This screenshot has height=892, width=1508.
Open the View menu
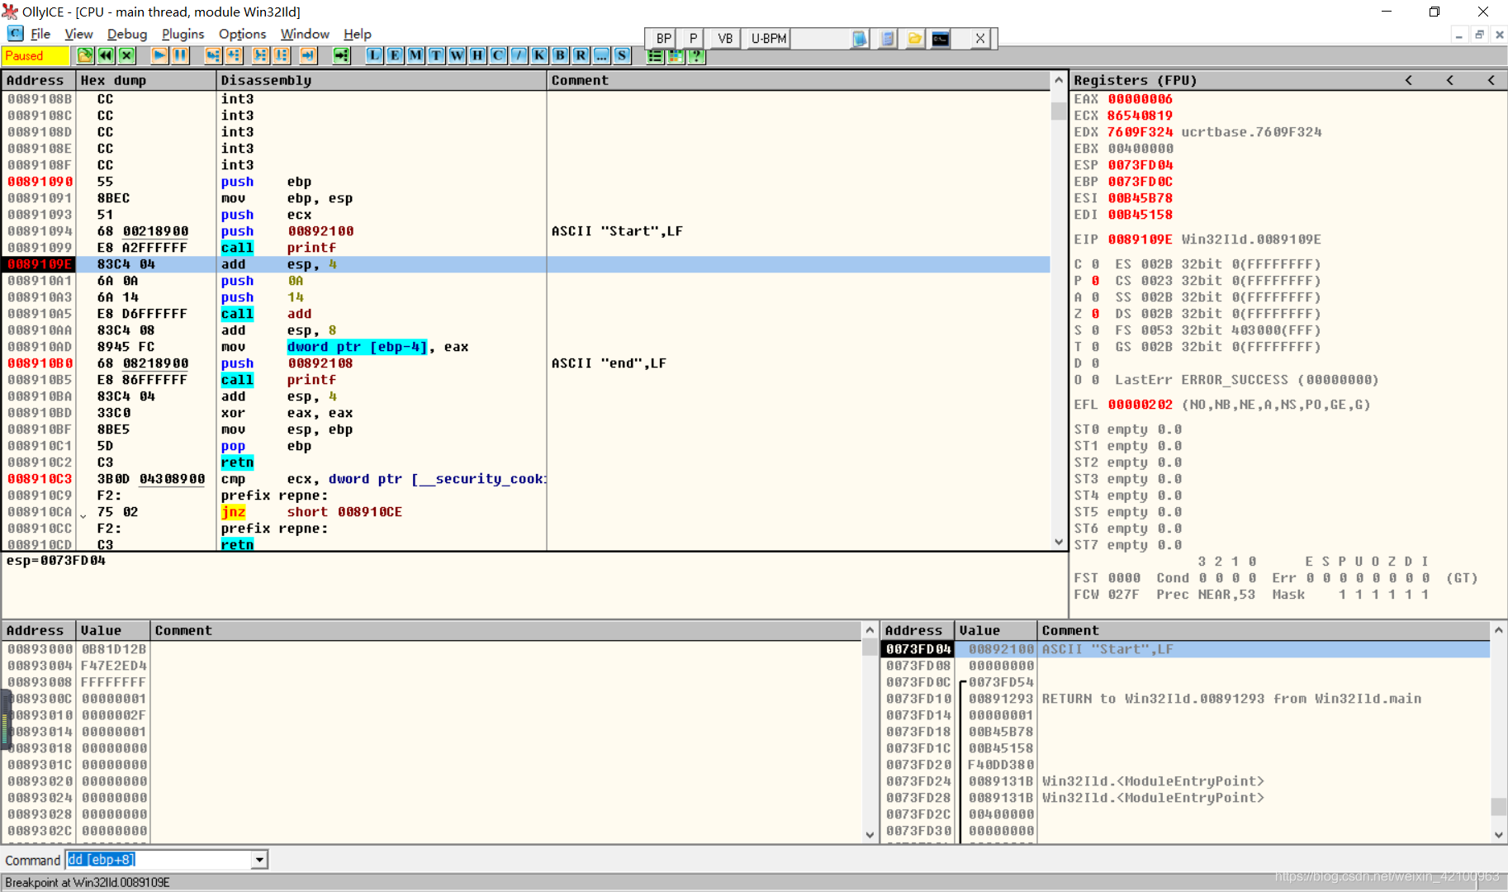(x=78, y=34)
